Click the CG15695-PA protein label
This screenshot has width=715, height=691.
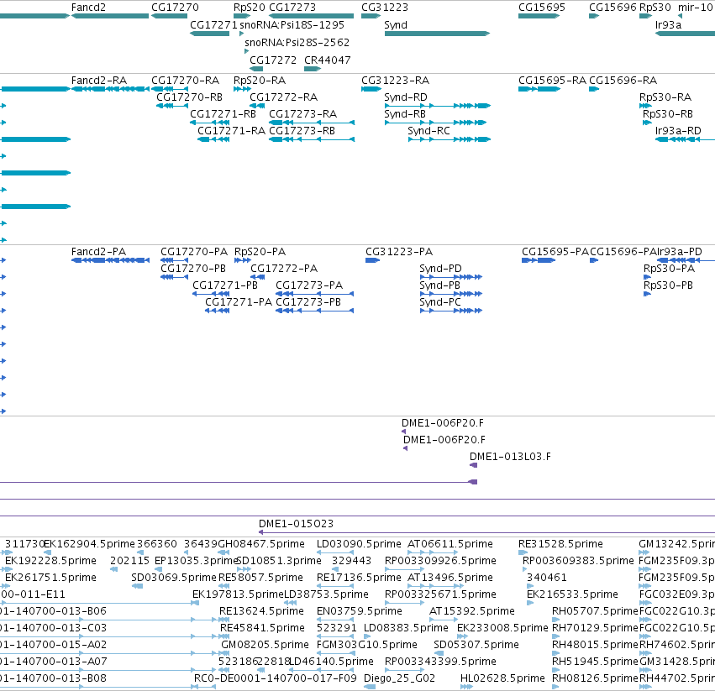[555, 252]
